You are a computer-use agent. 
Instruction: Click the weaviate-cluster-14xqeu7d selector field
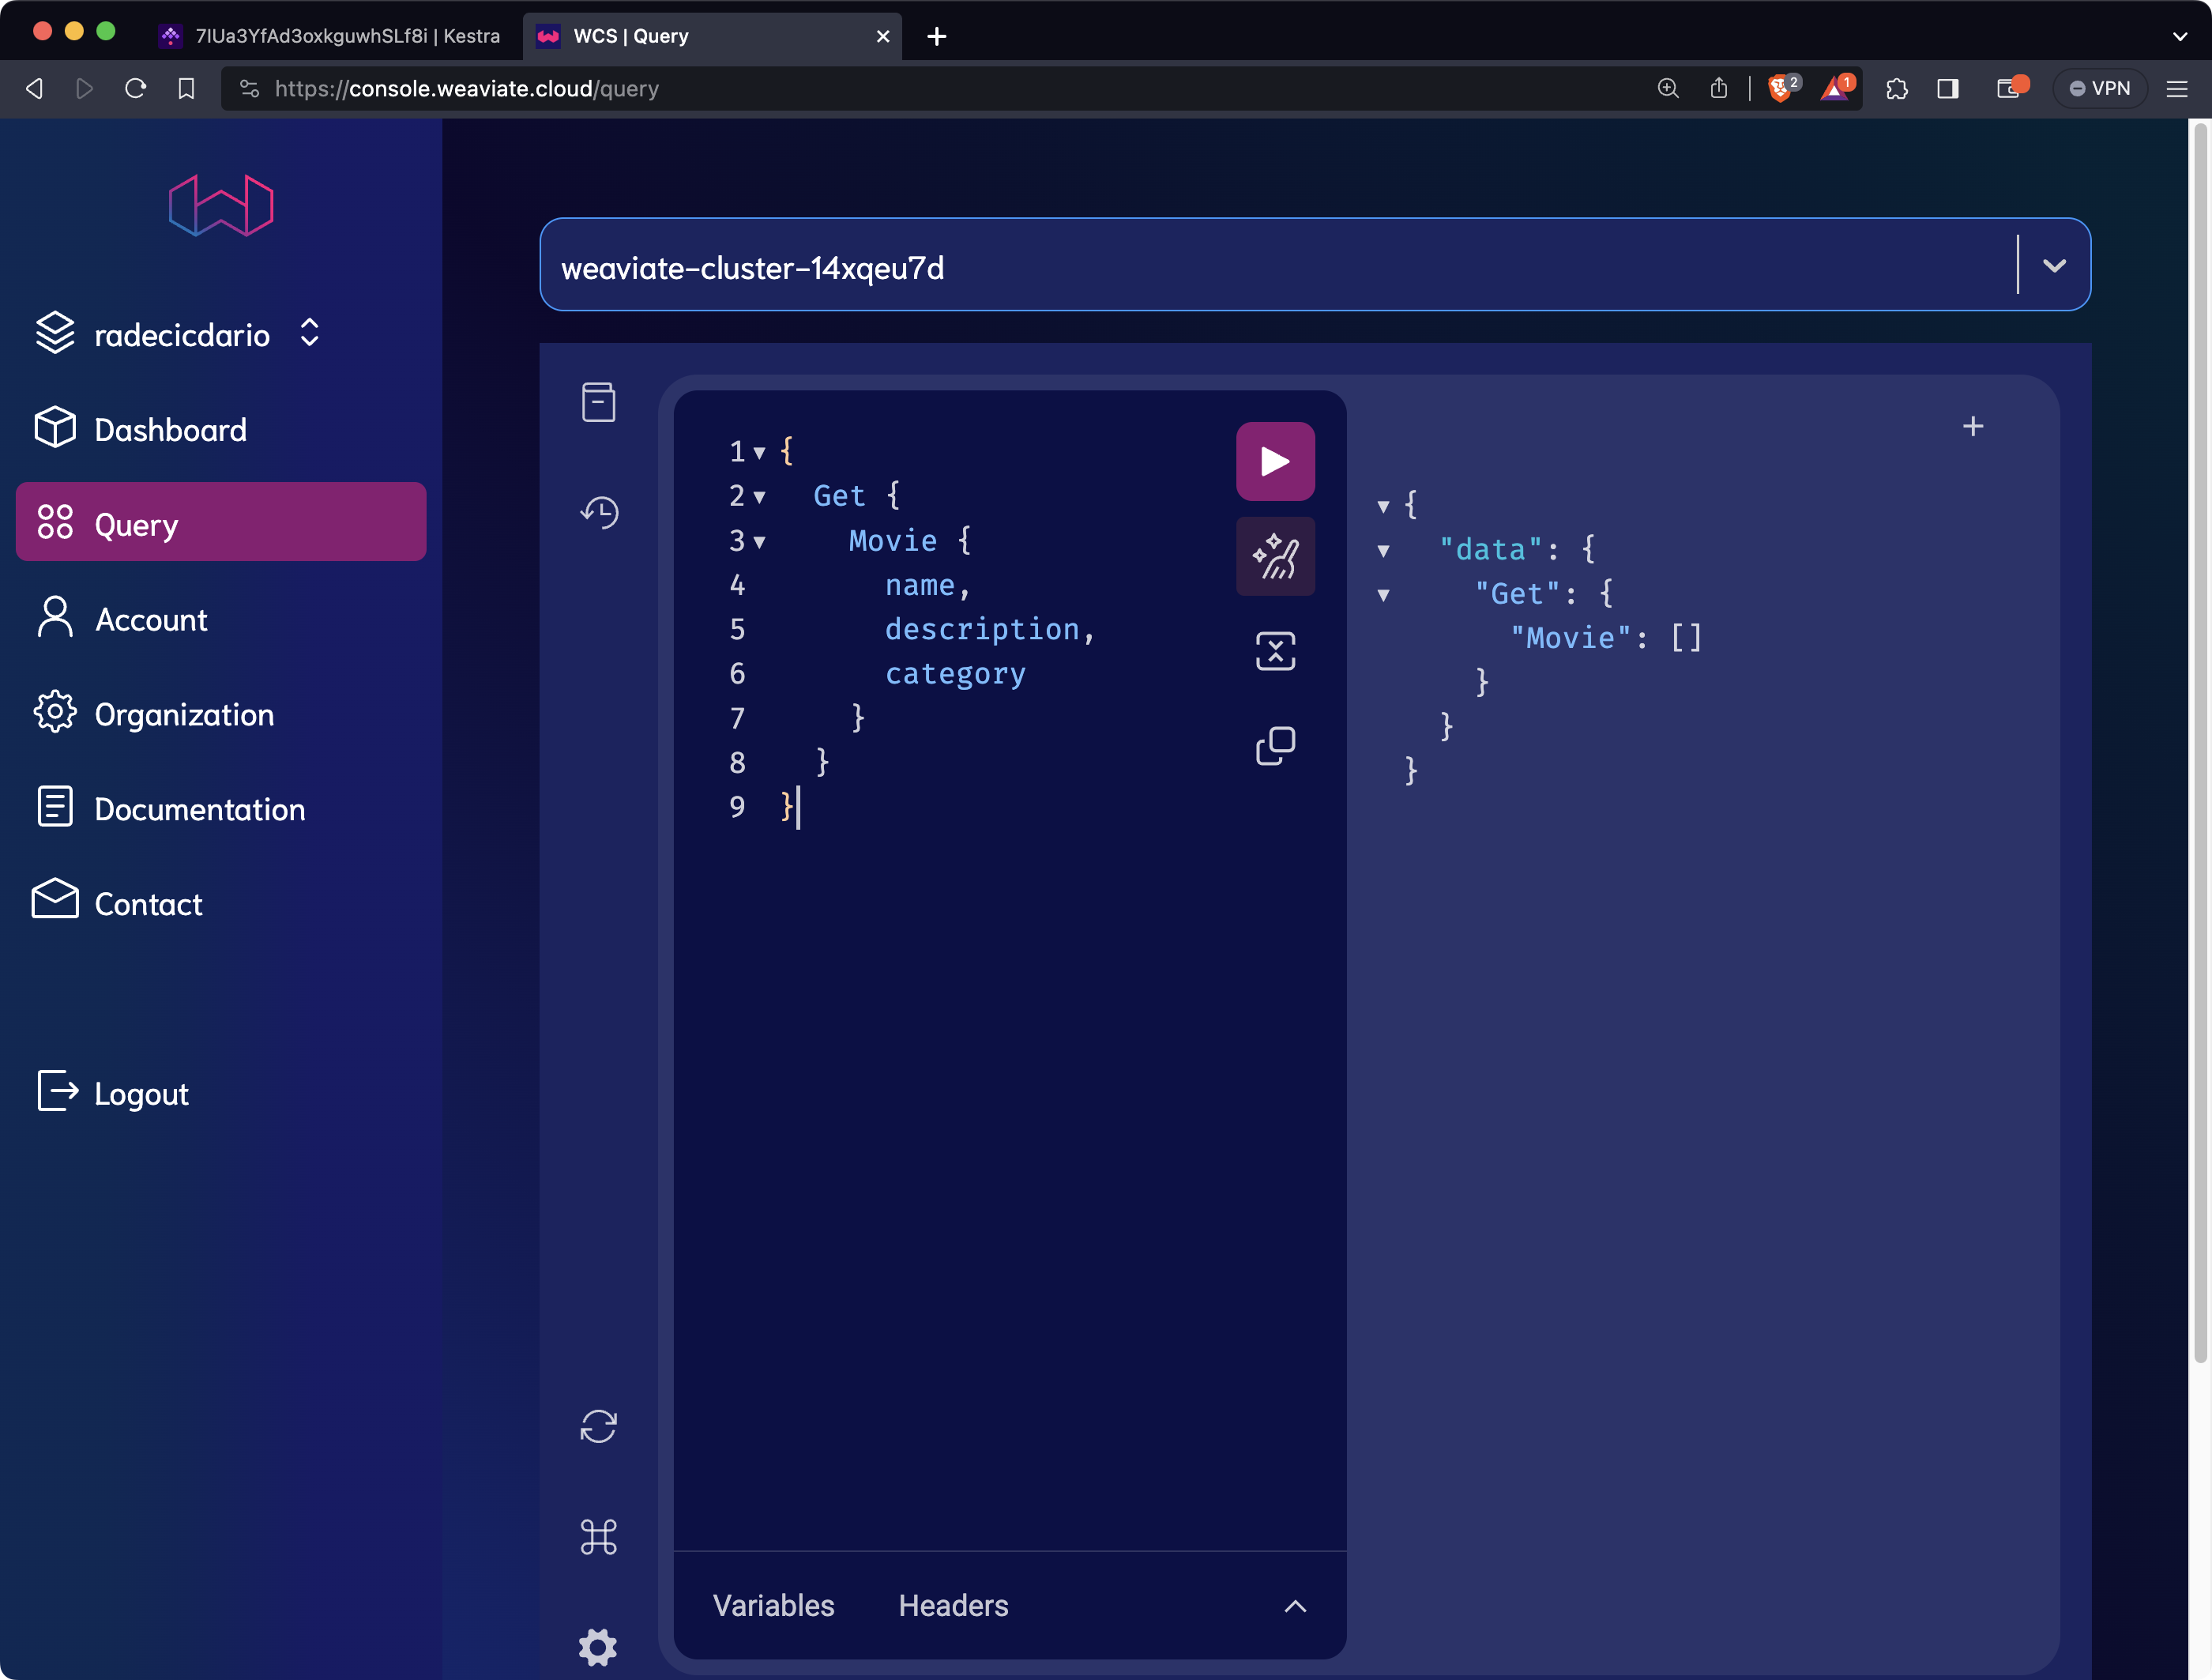click(1315, 265)
